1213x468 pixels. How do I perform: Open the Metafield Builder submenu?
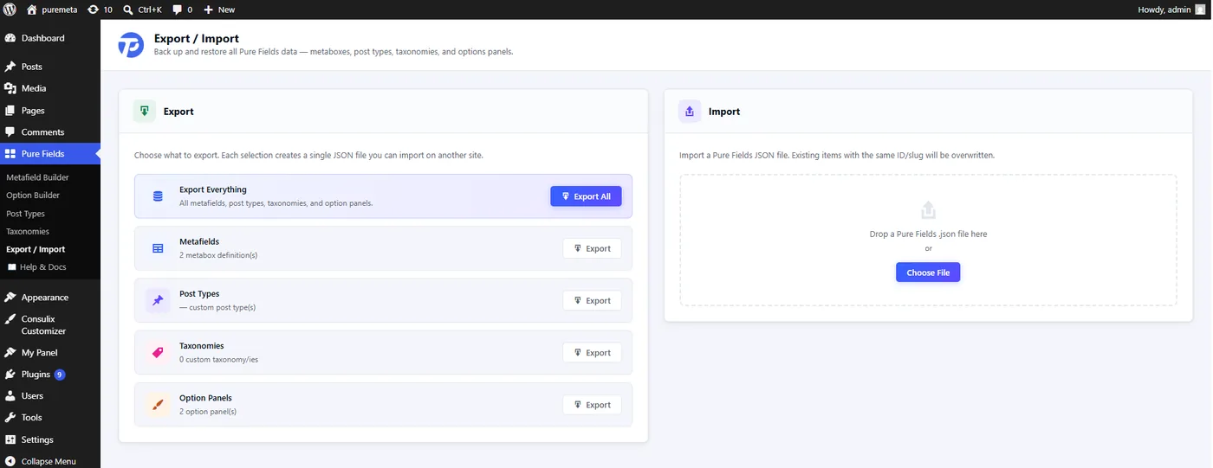coord(37,177)
